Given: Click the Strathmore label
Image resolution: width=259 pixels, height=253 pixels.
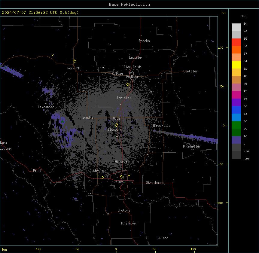Looking at the screenshot, I should [155, 183].
